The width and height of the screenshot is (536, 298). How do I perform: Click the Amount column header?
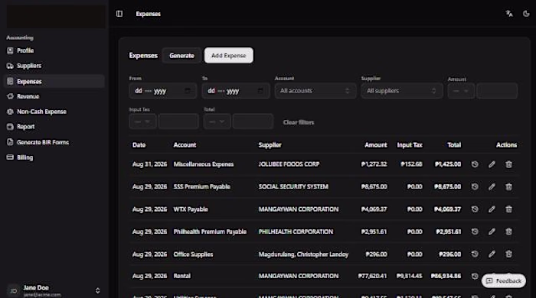tap(376, 145)
